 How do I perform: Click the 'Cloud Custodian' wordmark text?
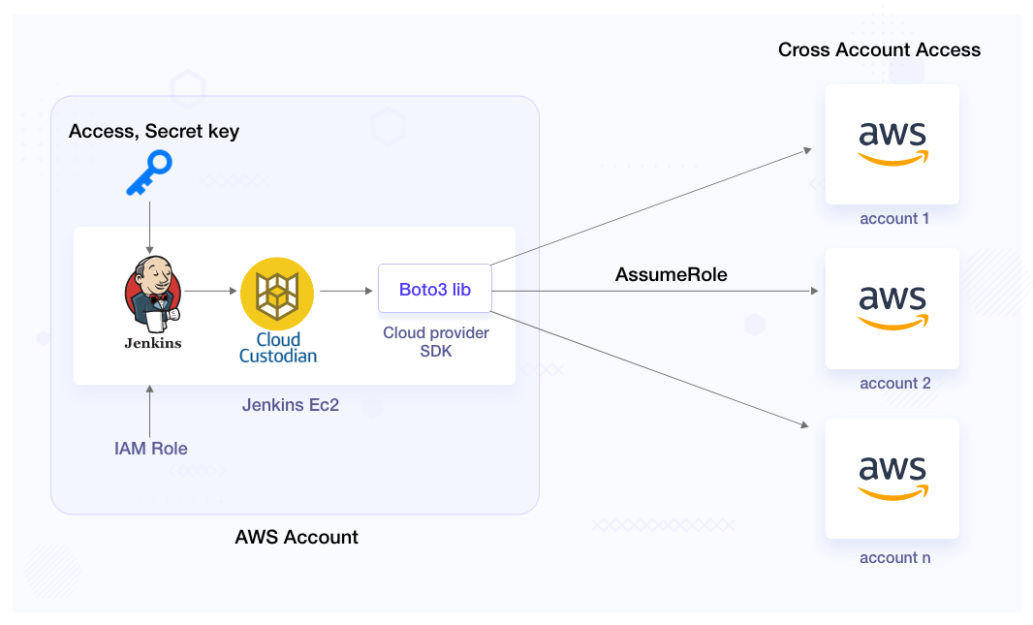tap(278, 348)
